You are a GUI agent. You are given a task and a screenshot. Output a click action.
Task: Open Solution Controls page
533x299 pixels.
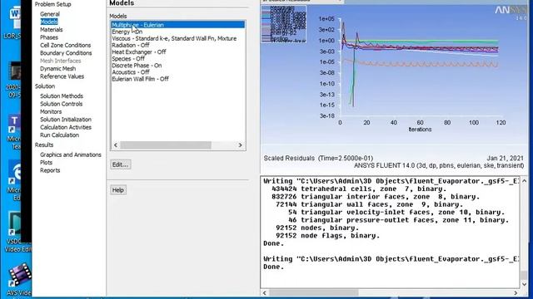(61, 104)
